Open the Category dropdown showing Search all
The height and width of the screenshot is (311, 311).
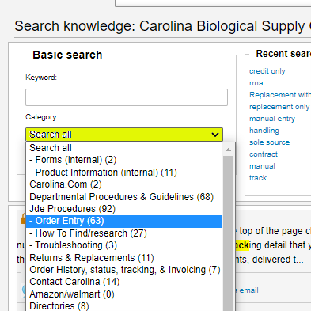124,135
